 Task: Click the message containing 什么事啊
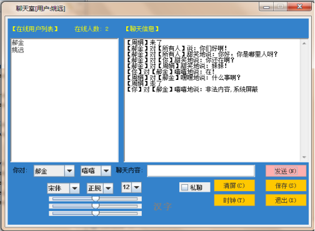[184, 77]
